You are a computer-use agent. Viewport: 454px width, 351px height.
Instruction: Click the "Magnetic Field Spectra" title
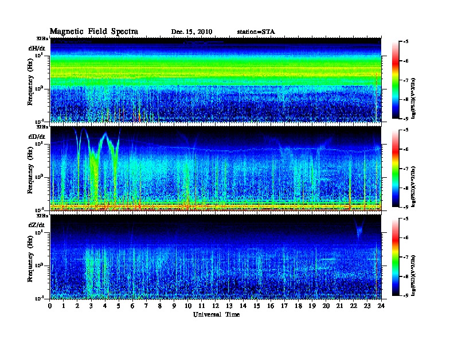click(94, 32)
